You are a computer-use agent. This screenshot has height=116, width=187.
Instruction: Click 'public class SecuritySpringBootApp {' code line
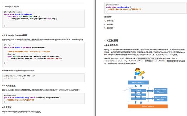point(19,14)
